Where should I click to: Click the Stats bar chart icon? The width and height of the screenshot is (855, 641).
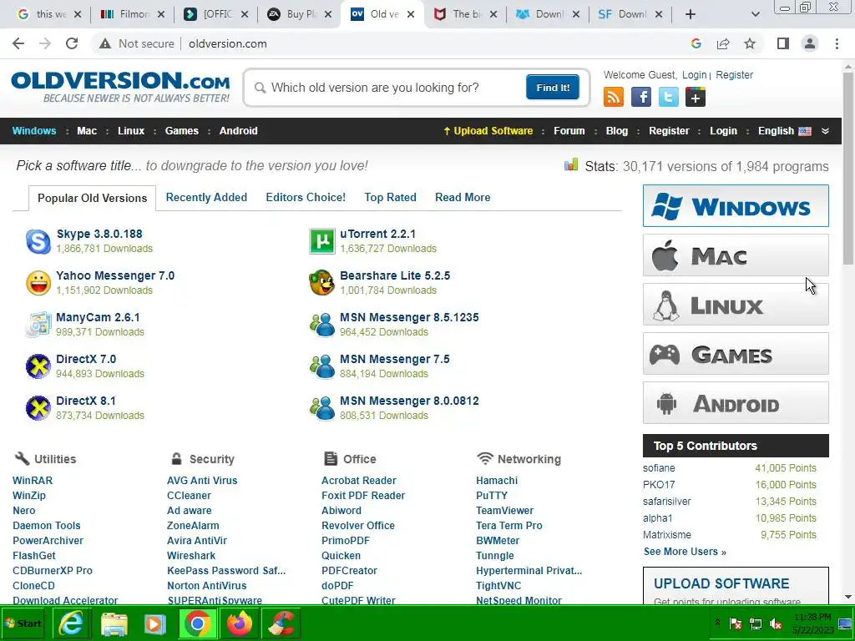(571, 164)
